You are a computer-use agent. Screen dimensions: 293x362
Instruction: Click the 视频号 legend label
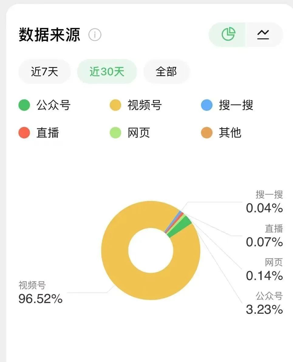pos(145,105)
